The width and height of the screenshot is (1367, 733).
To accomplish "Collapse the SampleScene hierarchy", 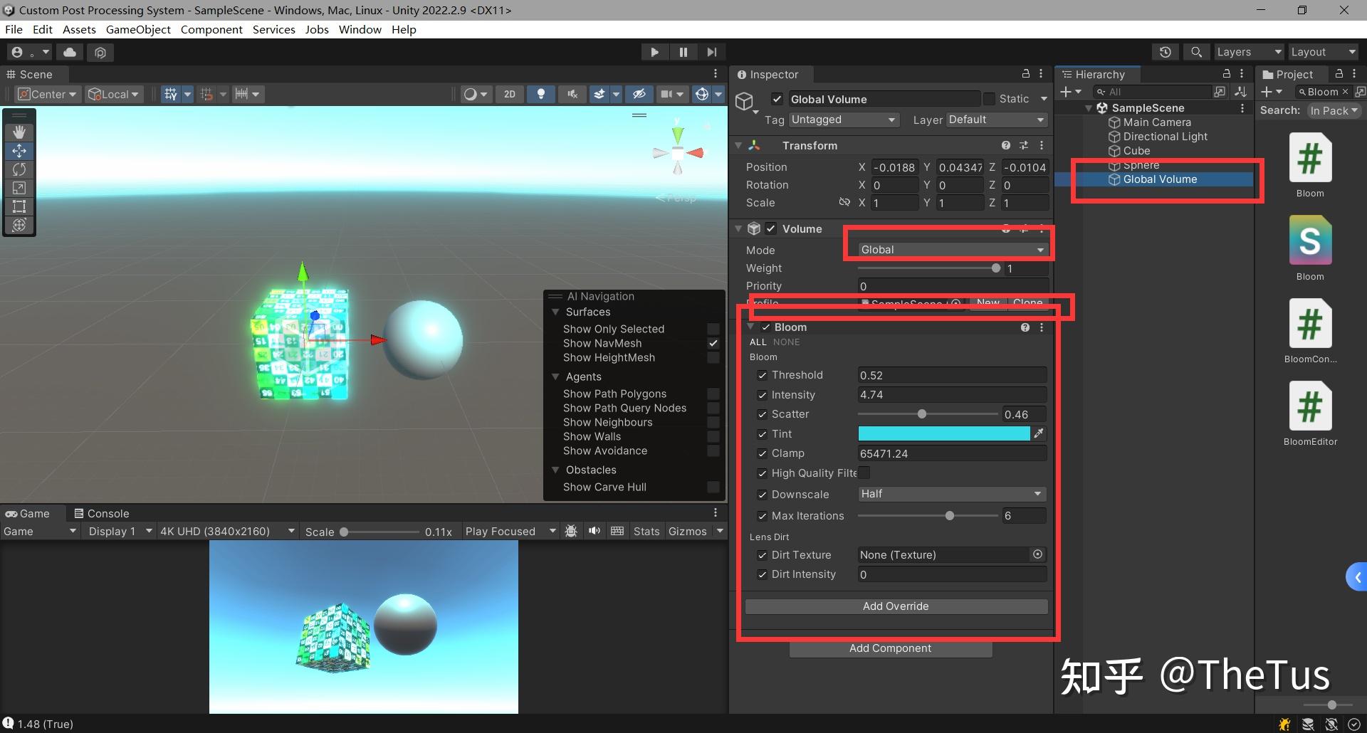I will 1089,107.
